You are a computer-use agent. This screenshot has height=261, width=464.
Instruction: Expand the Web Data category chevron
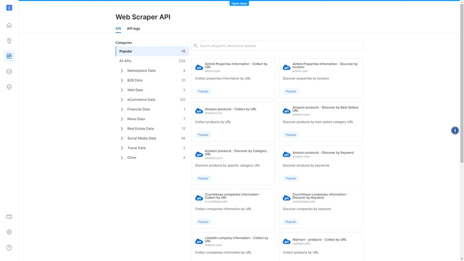point(121,90)
